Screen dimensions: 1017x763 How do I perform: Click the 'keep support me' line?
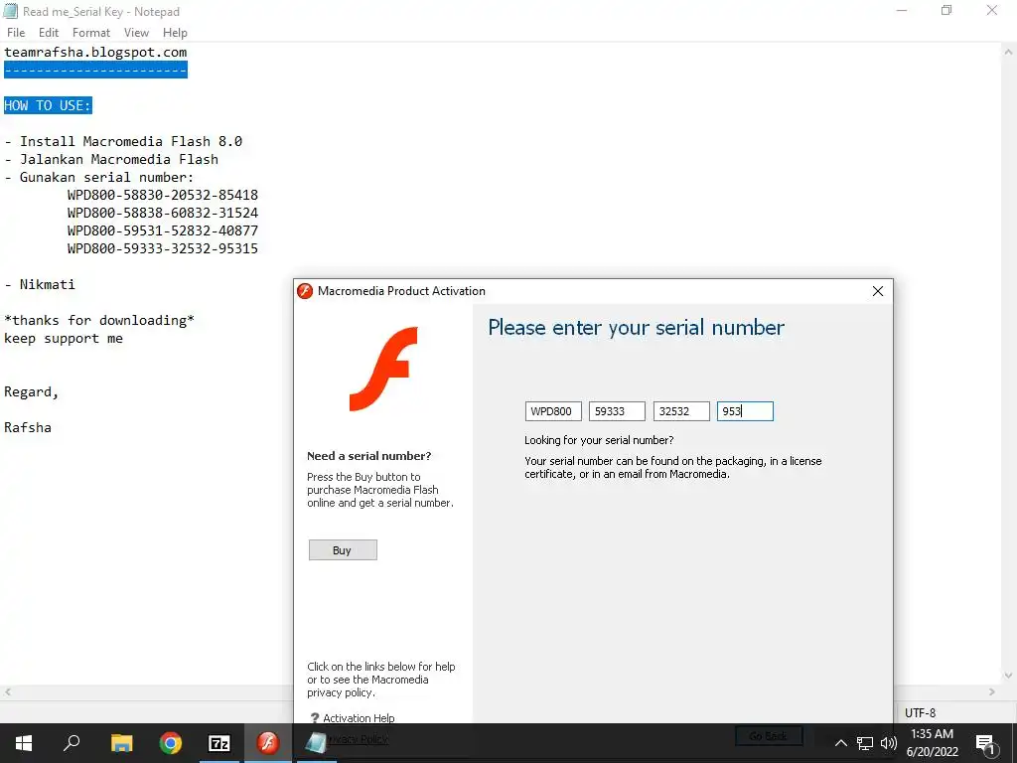(x=64, y=338)
